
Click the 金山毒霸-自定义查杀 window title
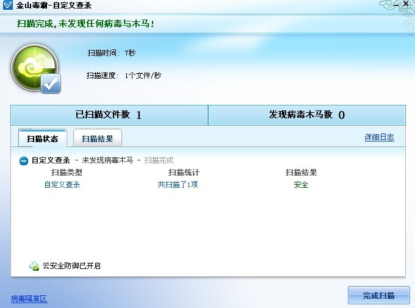[54, 5]
